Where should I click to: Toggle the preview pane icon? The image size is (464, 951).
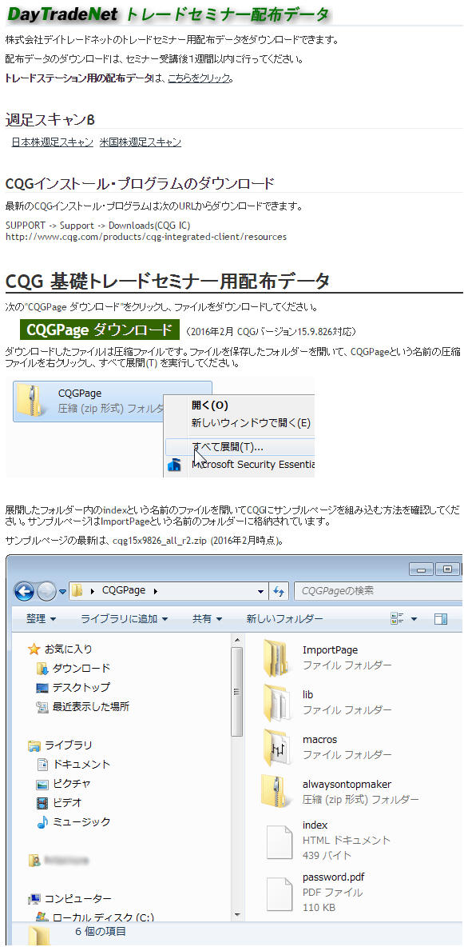coord(441,618)
